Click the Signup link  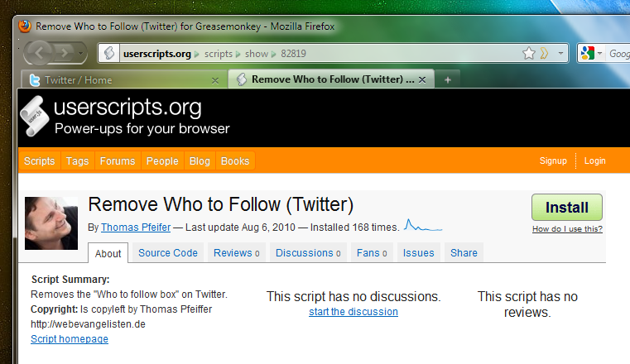pyautogui.click(x=553, y=160)
